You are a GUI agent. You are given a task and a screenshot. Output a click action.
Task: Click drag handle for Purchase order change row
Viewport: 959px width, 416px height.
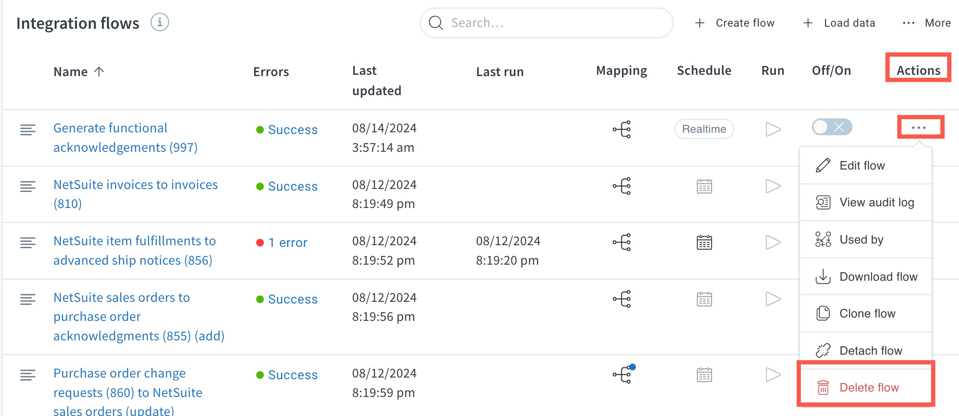click(28, 375)
